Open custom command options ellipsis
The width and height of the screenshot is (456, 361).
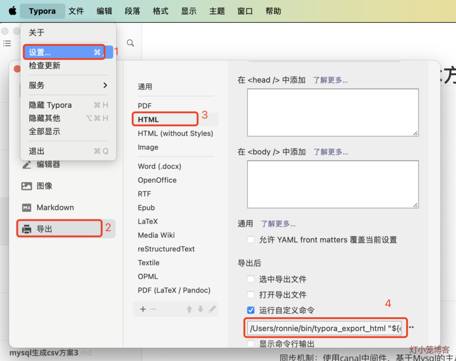click(x=411, y=327)
